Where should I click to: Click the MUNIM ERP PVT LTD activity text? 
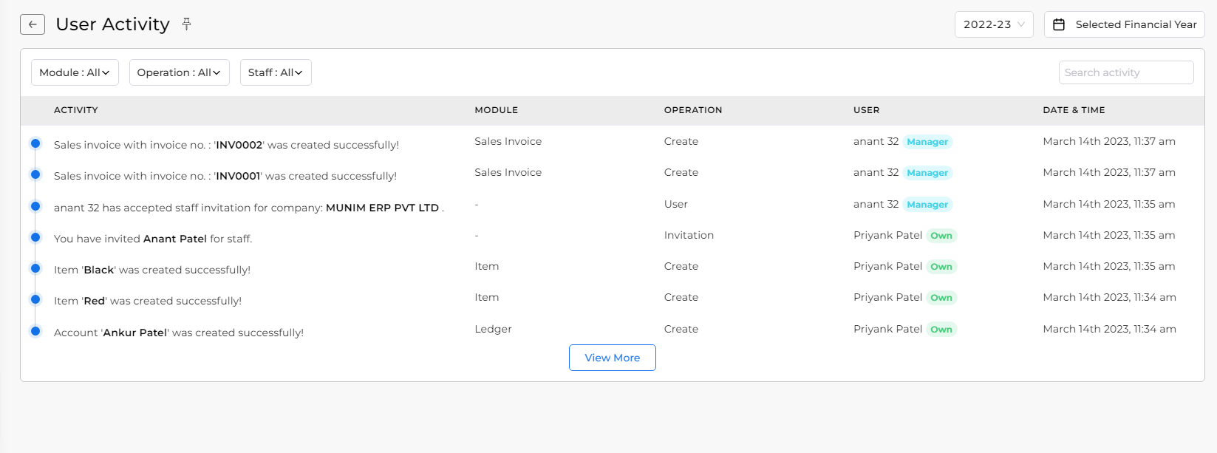249,208
